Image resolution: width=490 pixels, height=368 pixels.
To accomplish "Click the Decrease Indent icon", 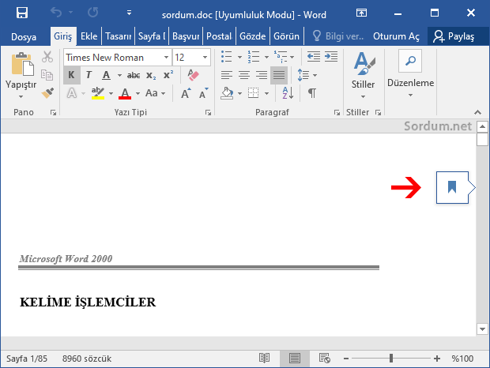I will pyautogui.click(x=314, y=57).
